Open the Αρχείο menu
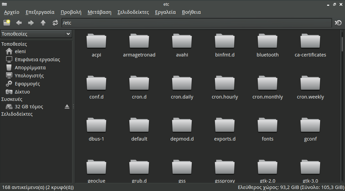The height and width of the screenshot is (191, 345). [12, 12]
